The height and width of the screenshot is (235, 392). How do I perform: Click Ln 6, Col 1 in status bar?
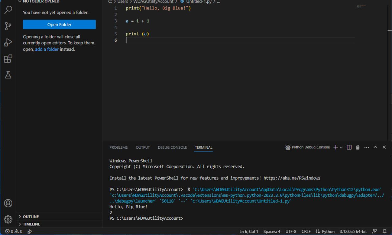[249, 232]
